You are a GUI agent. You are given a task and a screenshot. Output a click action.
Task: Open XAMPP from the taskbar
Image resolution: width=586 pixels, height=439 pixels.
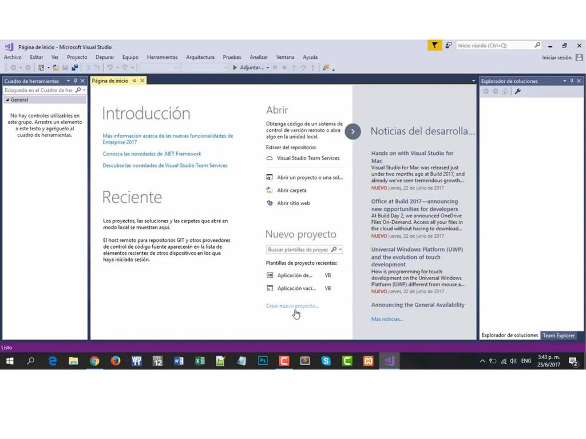[368, 361]
